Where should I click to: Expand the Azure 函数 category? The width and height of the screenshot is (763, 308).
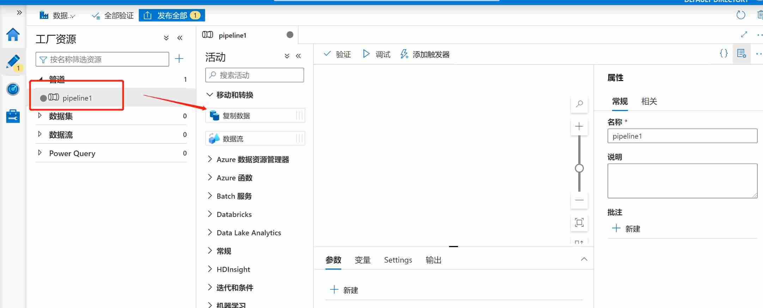[210, 177]
